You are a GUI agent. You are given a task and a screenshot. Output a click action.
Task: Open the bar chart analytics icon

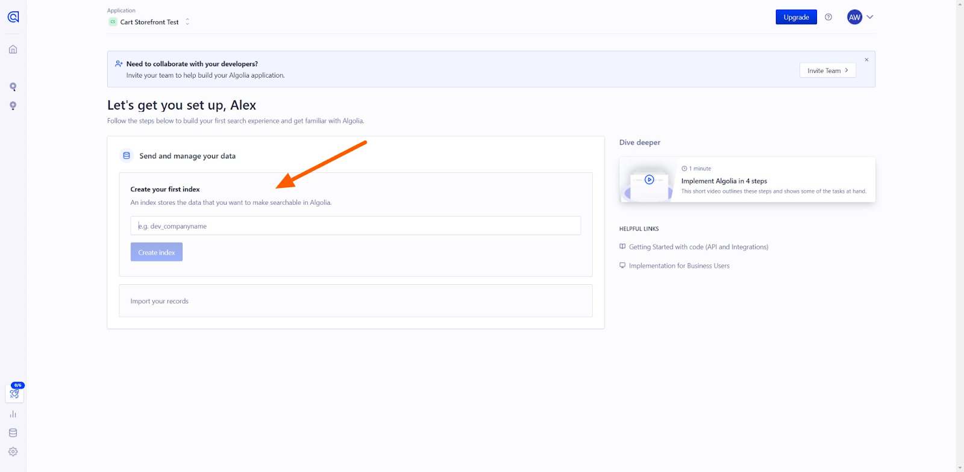pos(13,414)
